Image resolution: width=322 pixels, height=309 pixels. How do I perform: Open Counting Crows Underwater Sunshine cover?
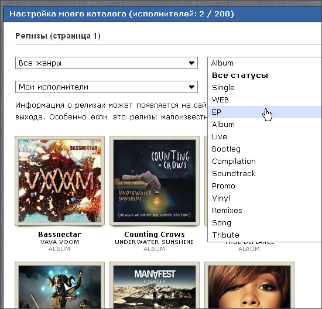155,181
